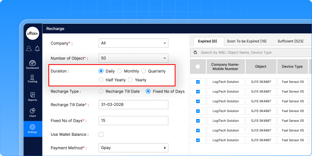This screenshot has width=312, height=156.
Task: Select the Half Yearly duration option
Action: tap(101, 80)
